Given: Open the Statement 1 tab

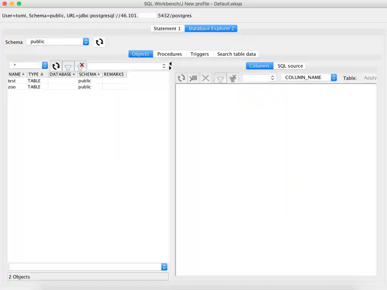Looking at the screenshot, I should 167,28.
